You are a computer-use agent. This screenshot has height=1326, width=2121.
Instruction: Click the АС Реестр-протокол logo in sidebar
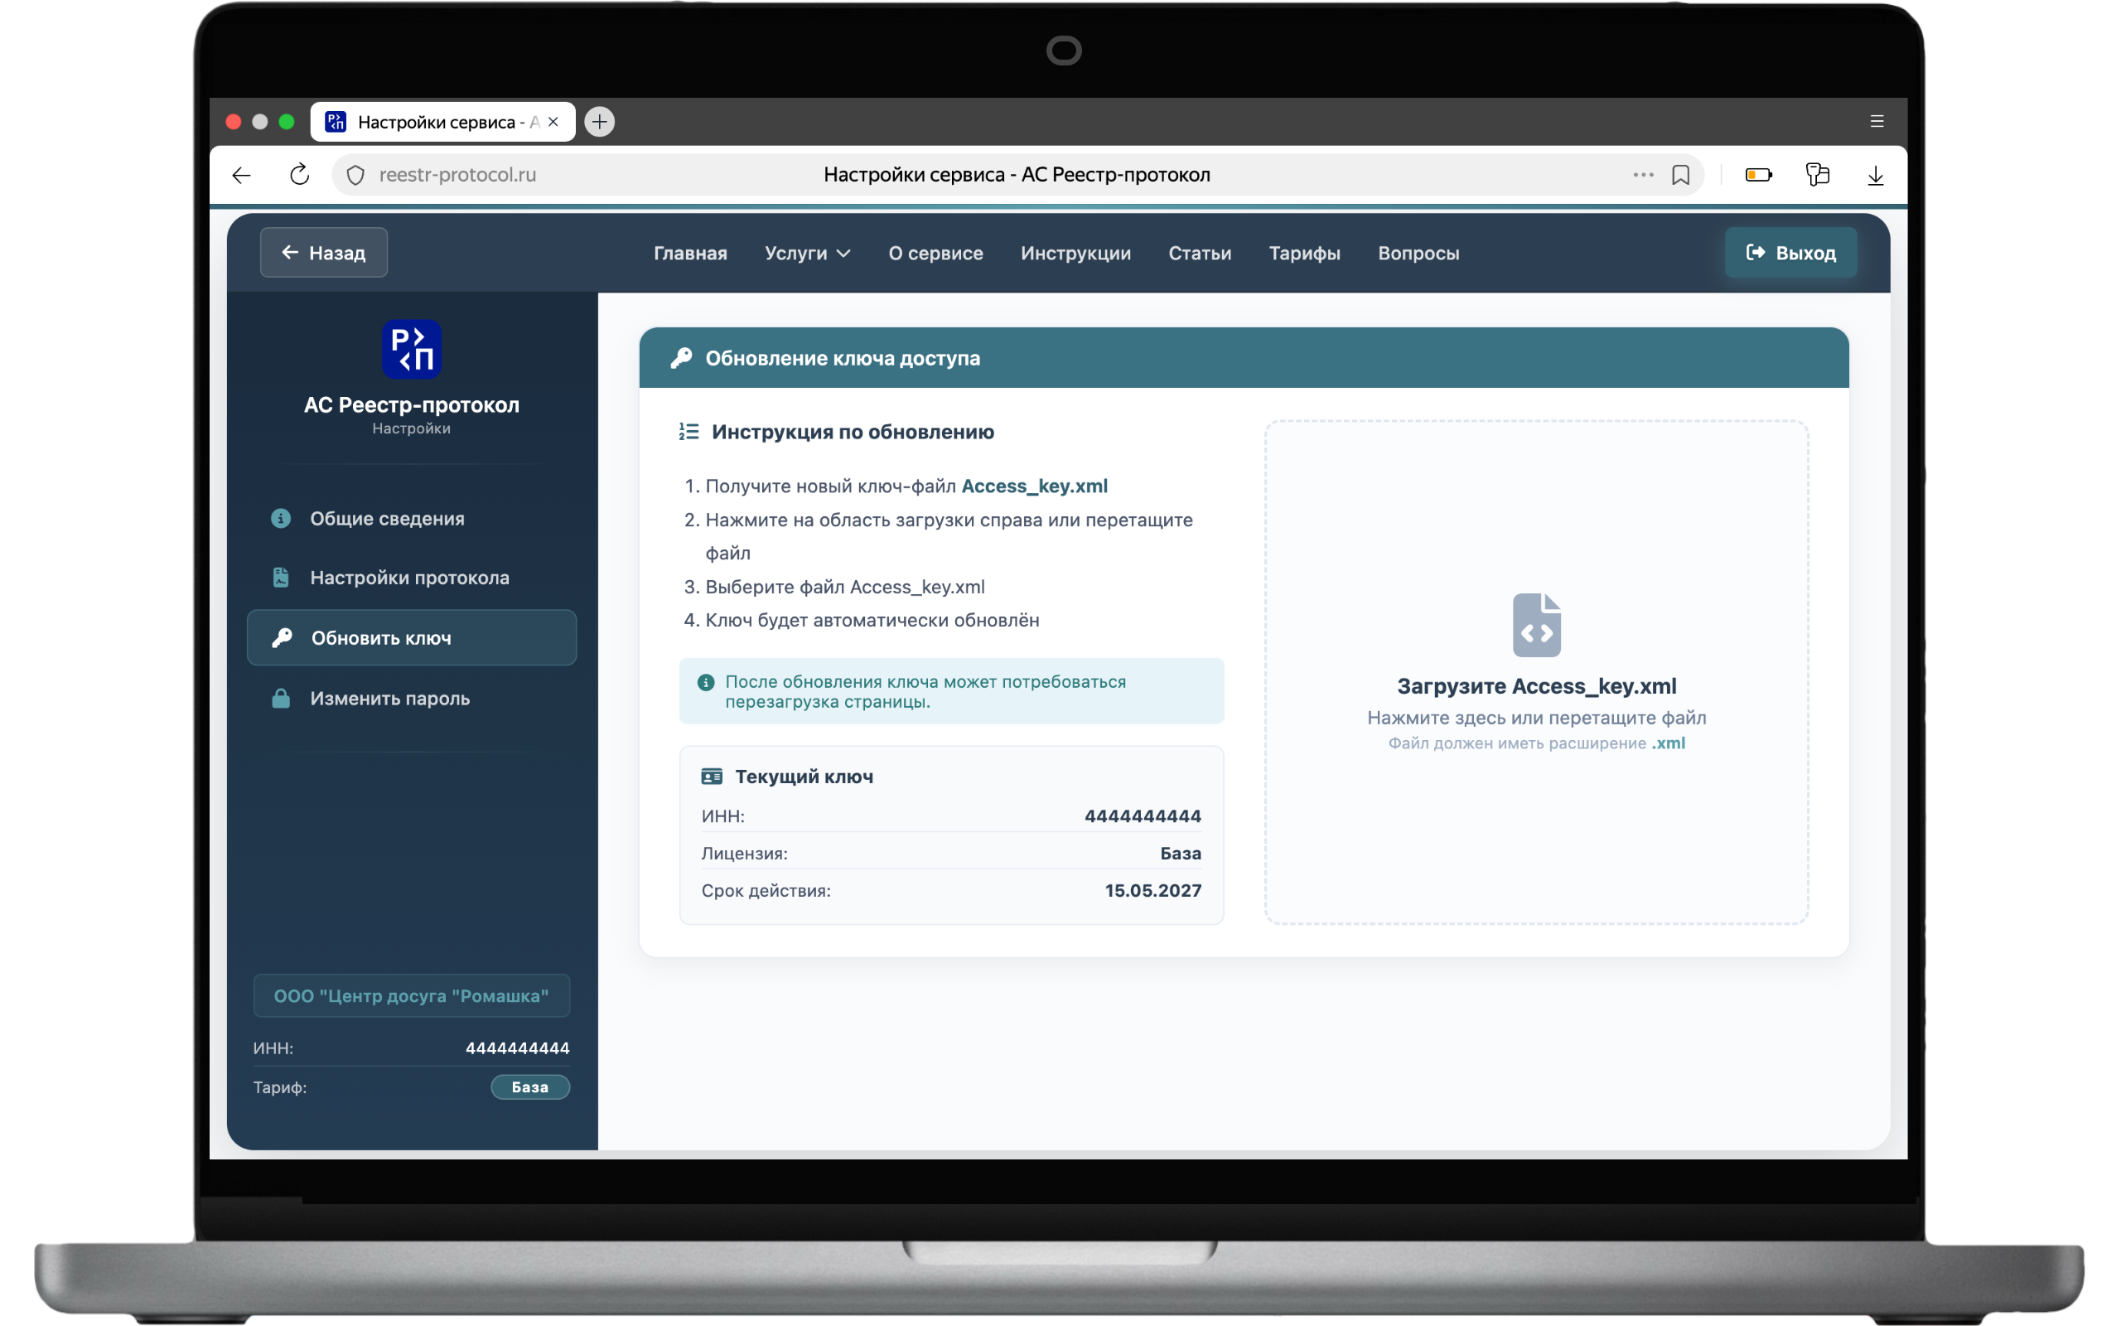[411, 349]
